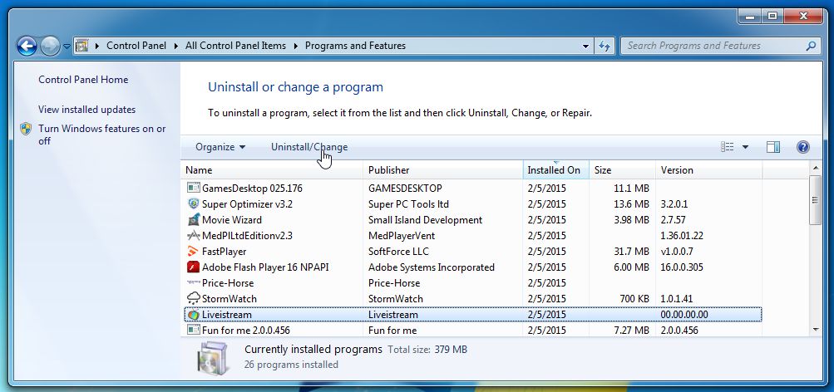Click the refresh button beside address bar
834x392 pixels.
point(605,46)
